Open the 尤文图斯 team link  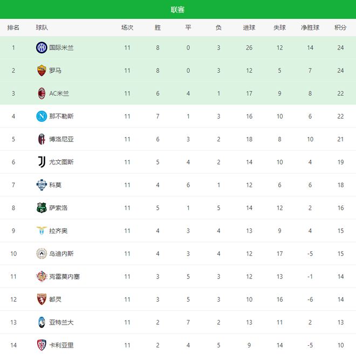[x=61, y=162]
